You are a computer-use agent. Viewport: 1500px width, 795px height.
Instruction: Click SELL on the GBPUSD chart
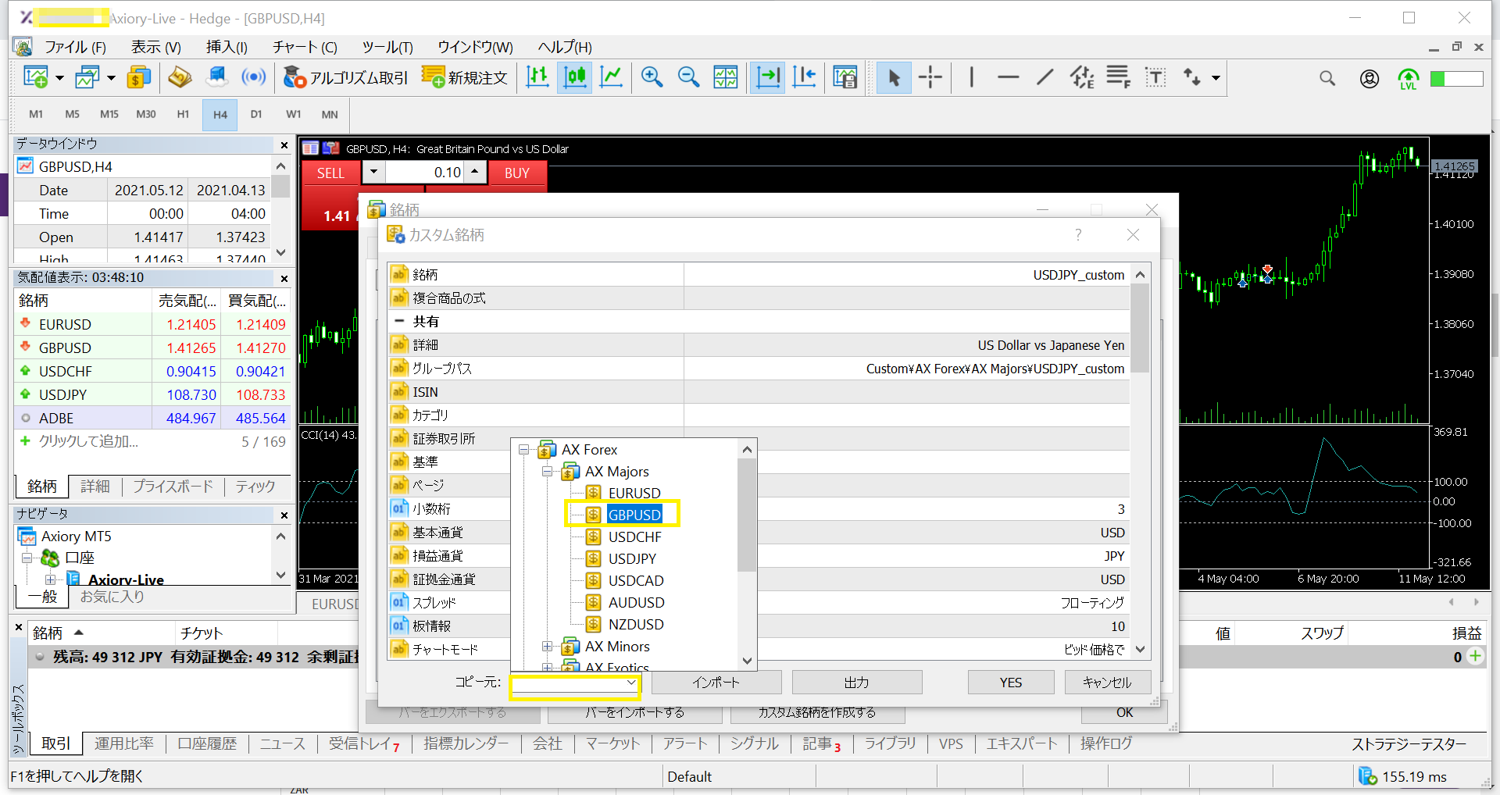tap(330, 173)
